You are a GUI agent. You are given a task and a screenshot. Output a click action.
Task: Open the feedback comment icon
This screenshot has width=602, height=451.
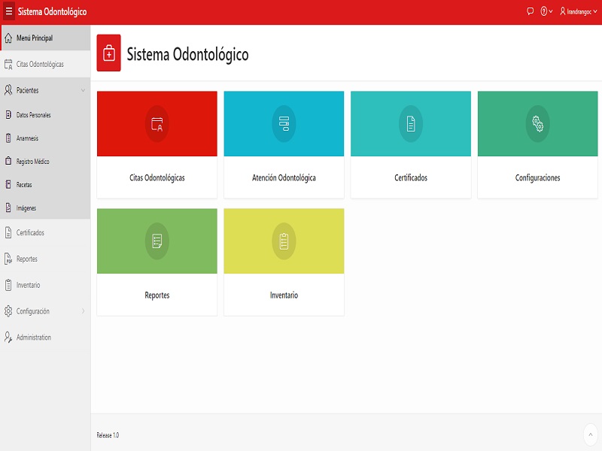click(530, 12)
